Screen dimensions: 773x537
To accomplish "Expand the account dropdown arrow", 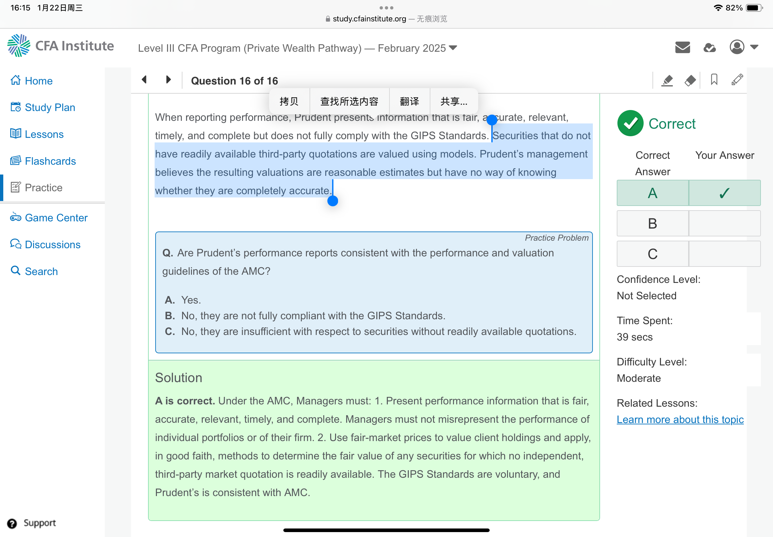I will [x=754, y=47].
